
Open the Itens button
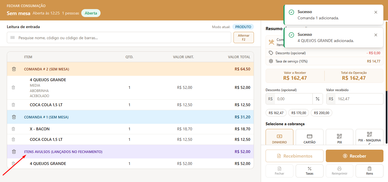370,171
